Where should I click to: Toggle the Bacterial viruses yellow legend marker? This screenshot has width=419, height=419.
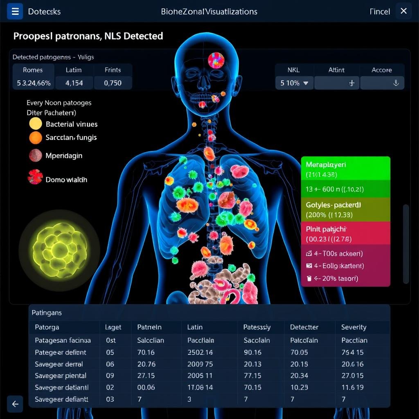pyautogui.click(x=36, y=124)
